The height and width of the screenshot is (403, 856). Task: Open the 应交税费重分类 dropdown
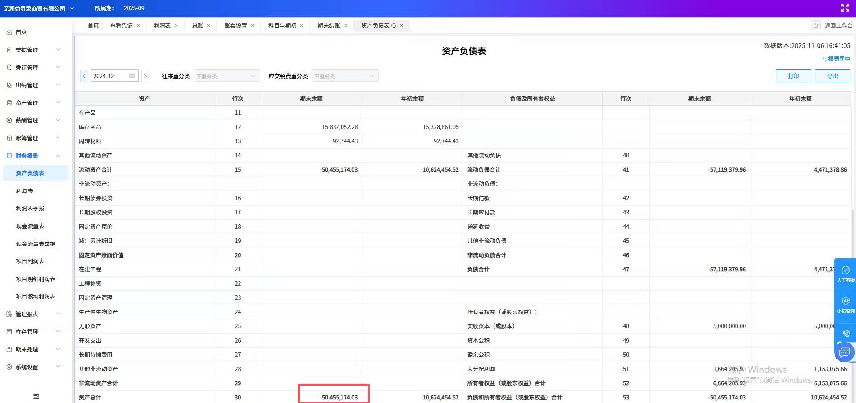tap(345, 76)
